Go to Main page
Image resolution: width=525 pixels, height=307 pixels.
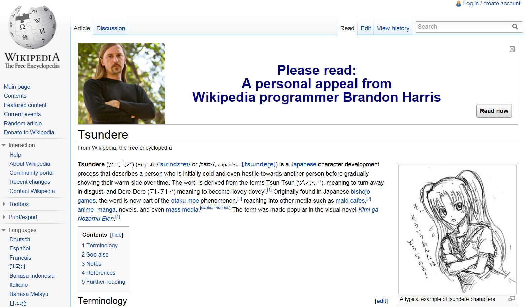[x=17, y=87]
